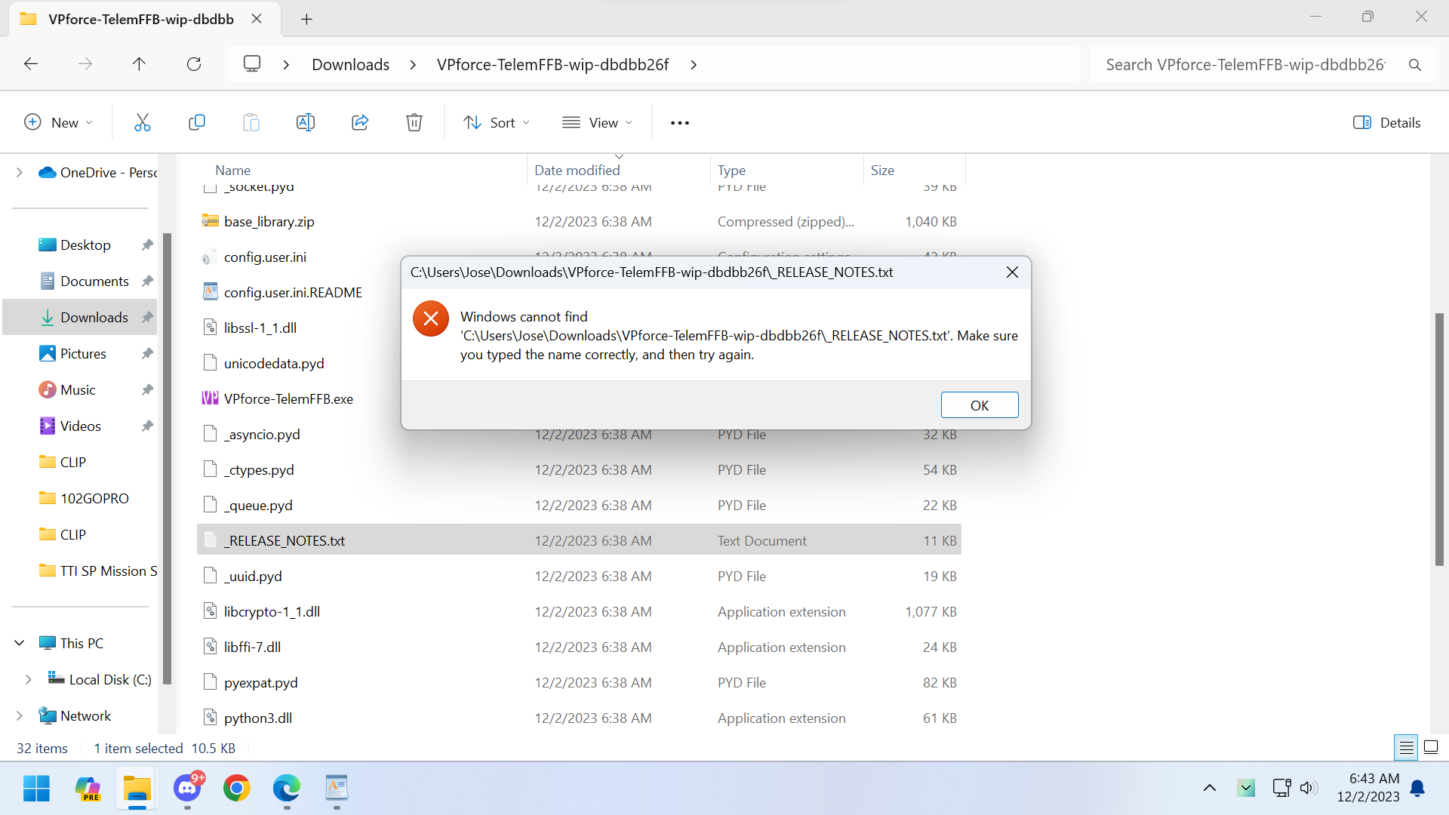Click the Delete trash icon
The height and width of the screenshot is (815, 1449).
[x=414, y=122]
